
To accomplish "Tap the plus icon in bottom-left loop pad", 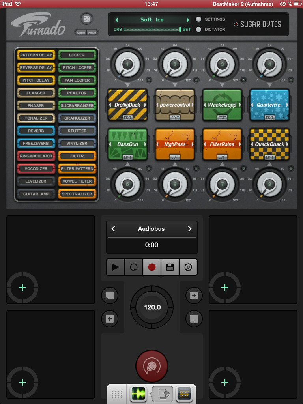I will 22,382.
